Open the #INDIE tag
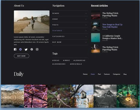140x110 pixels. tap(66, 60)
